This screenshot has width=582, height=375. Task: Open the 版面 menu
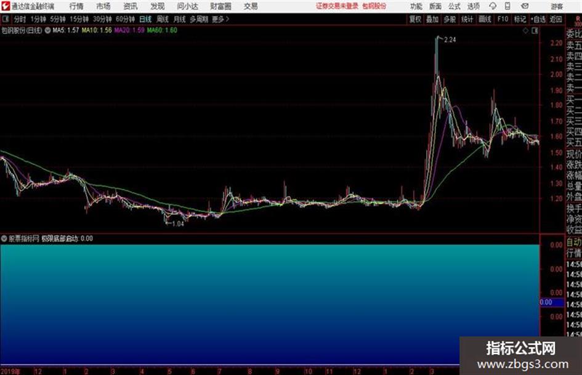click(435, 6)
